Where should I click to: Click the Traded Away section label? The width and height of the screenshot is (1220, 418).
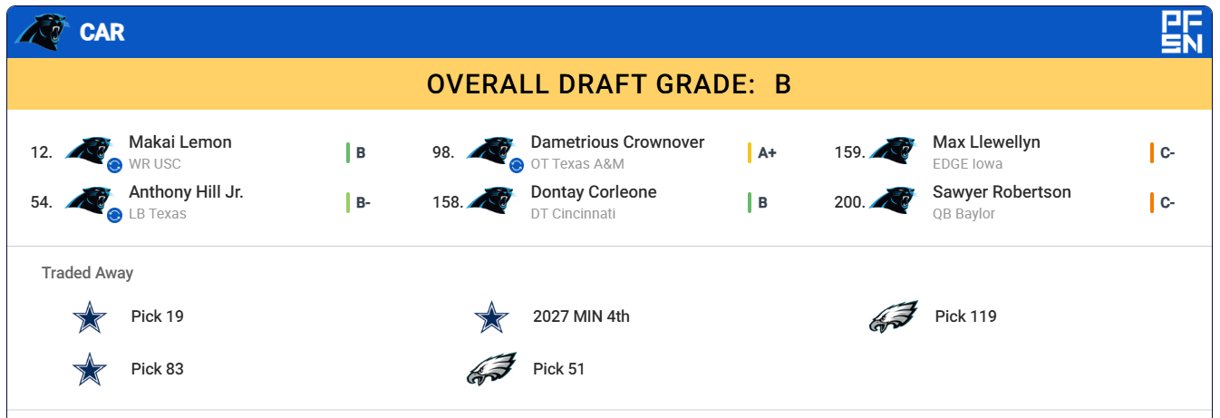click(87, 273)
